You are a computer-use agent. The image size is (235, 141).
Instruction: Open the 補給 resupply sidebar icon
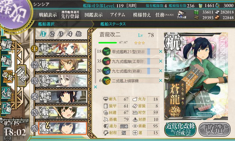(6, 61)
